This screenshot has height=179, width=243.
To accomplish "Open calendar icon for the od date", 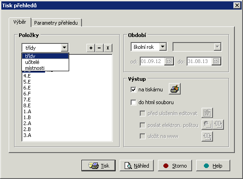I will pyautogui.click(x=169, y=61).
